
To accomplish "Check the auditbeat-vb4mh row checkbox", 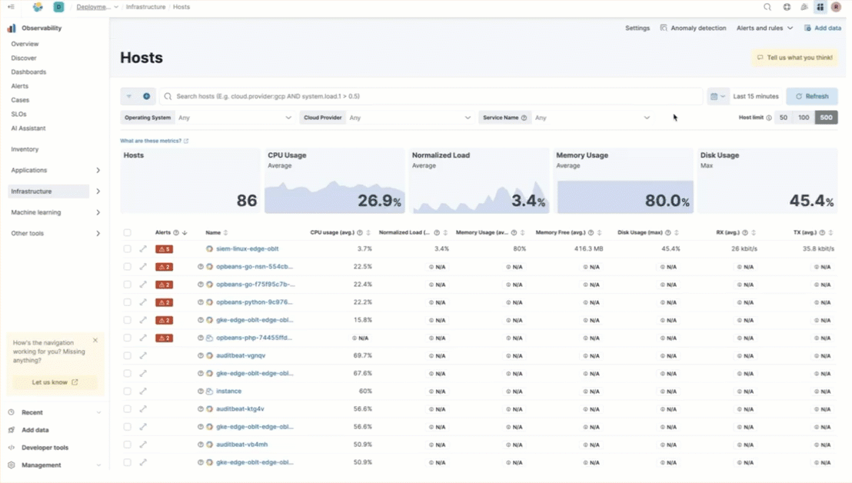I will (127, 445).
